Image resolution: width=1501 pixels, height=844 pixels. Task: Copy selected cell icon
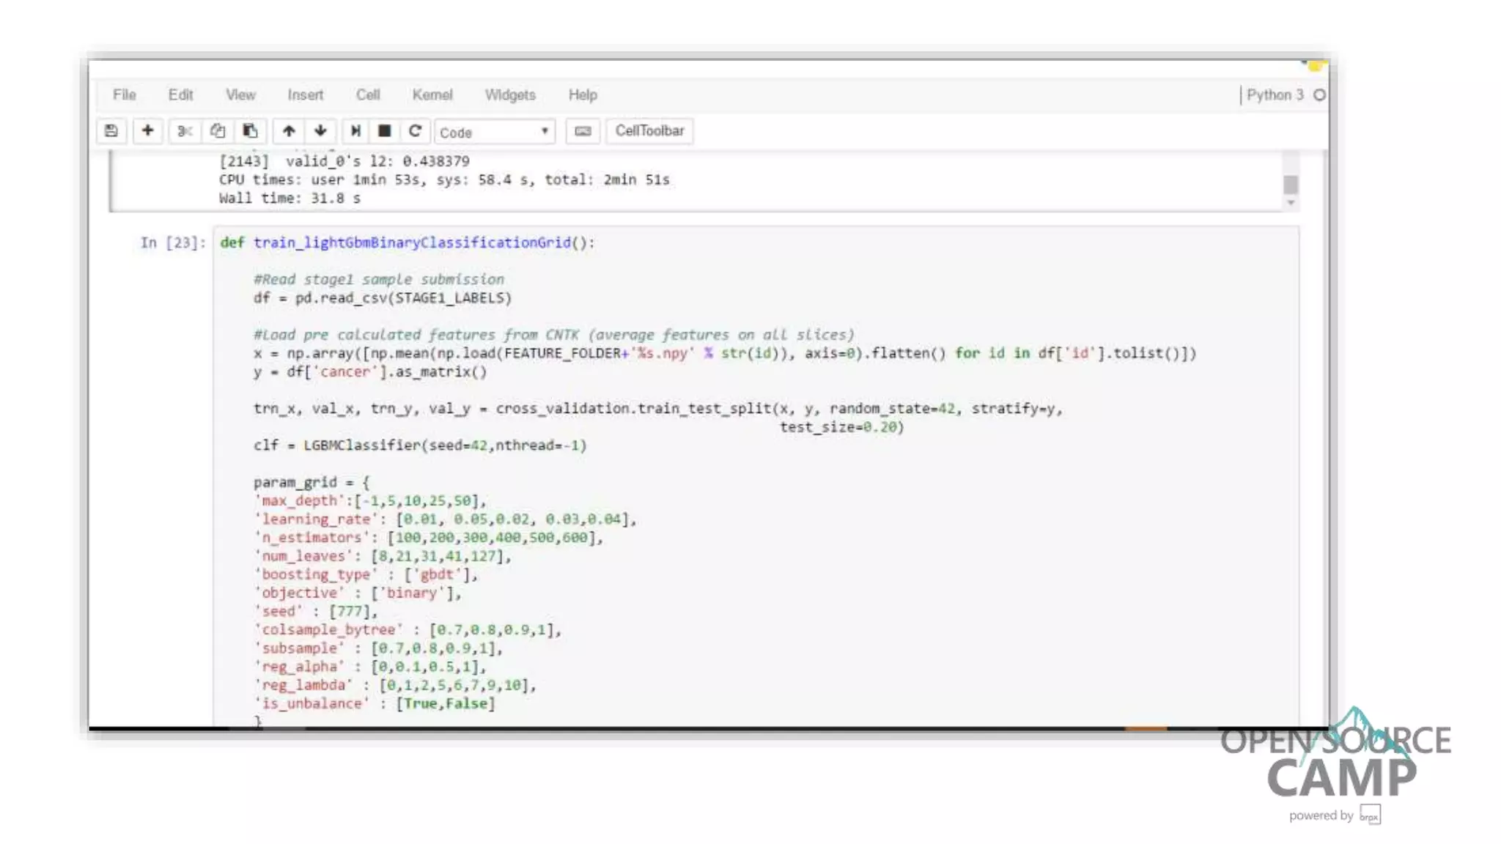(217, 131)
